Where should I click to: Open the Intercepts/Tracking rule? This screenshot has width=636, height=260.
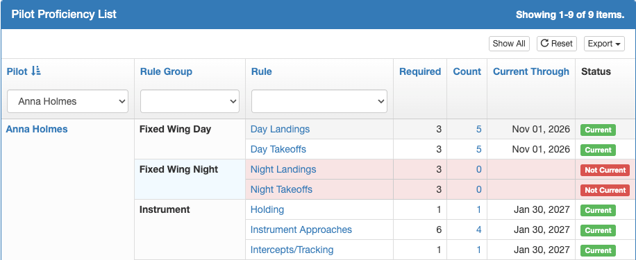(x=292, y=250)
